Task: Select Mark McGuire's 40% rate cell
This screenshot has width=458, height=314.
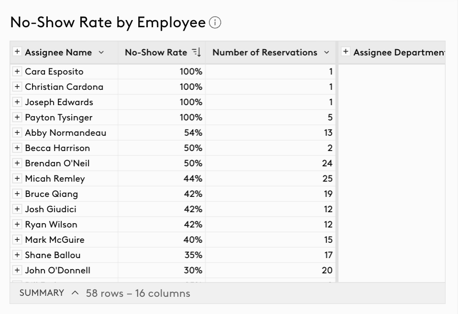Action: click(x=162, y=240)
